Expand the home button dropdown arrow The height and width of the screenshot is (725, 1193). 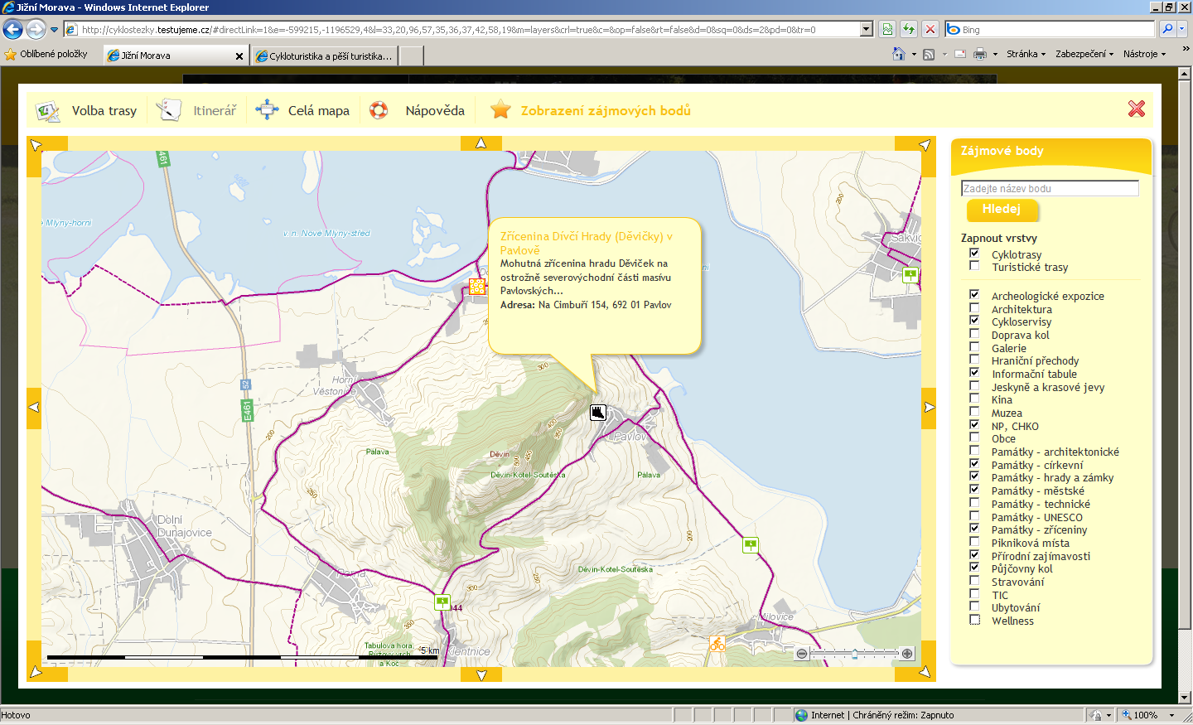tap(914, 55)
